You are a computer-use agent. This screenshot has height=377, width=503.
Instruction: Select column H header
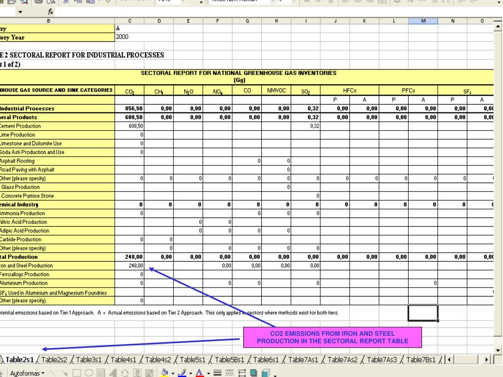pyautogui.click(x=276, y=21)
